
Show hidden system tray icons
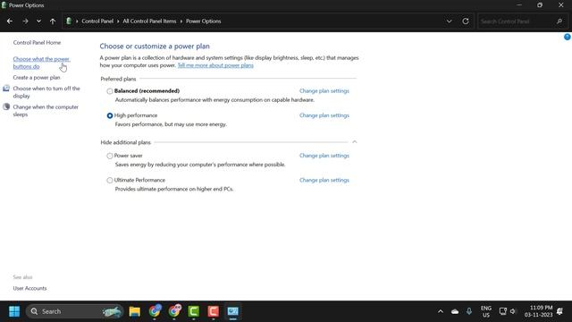point(441,311)
